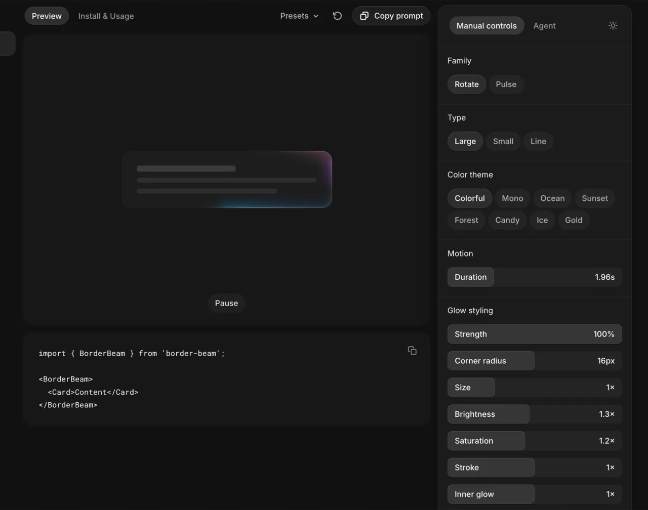Click the Duration slider
This screenshot has width=648, height=510.
tap(535, 277)
